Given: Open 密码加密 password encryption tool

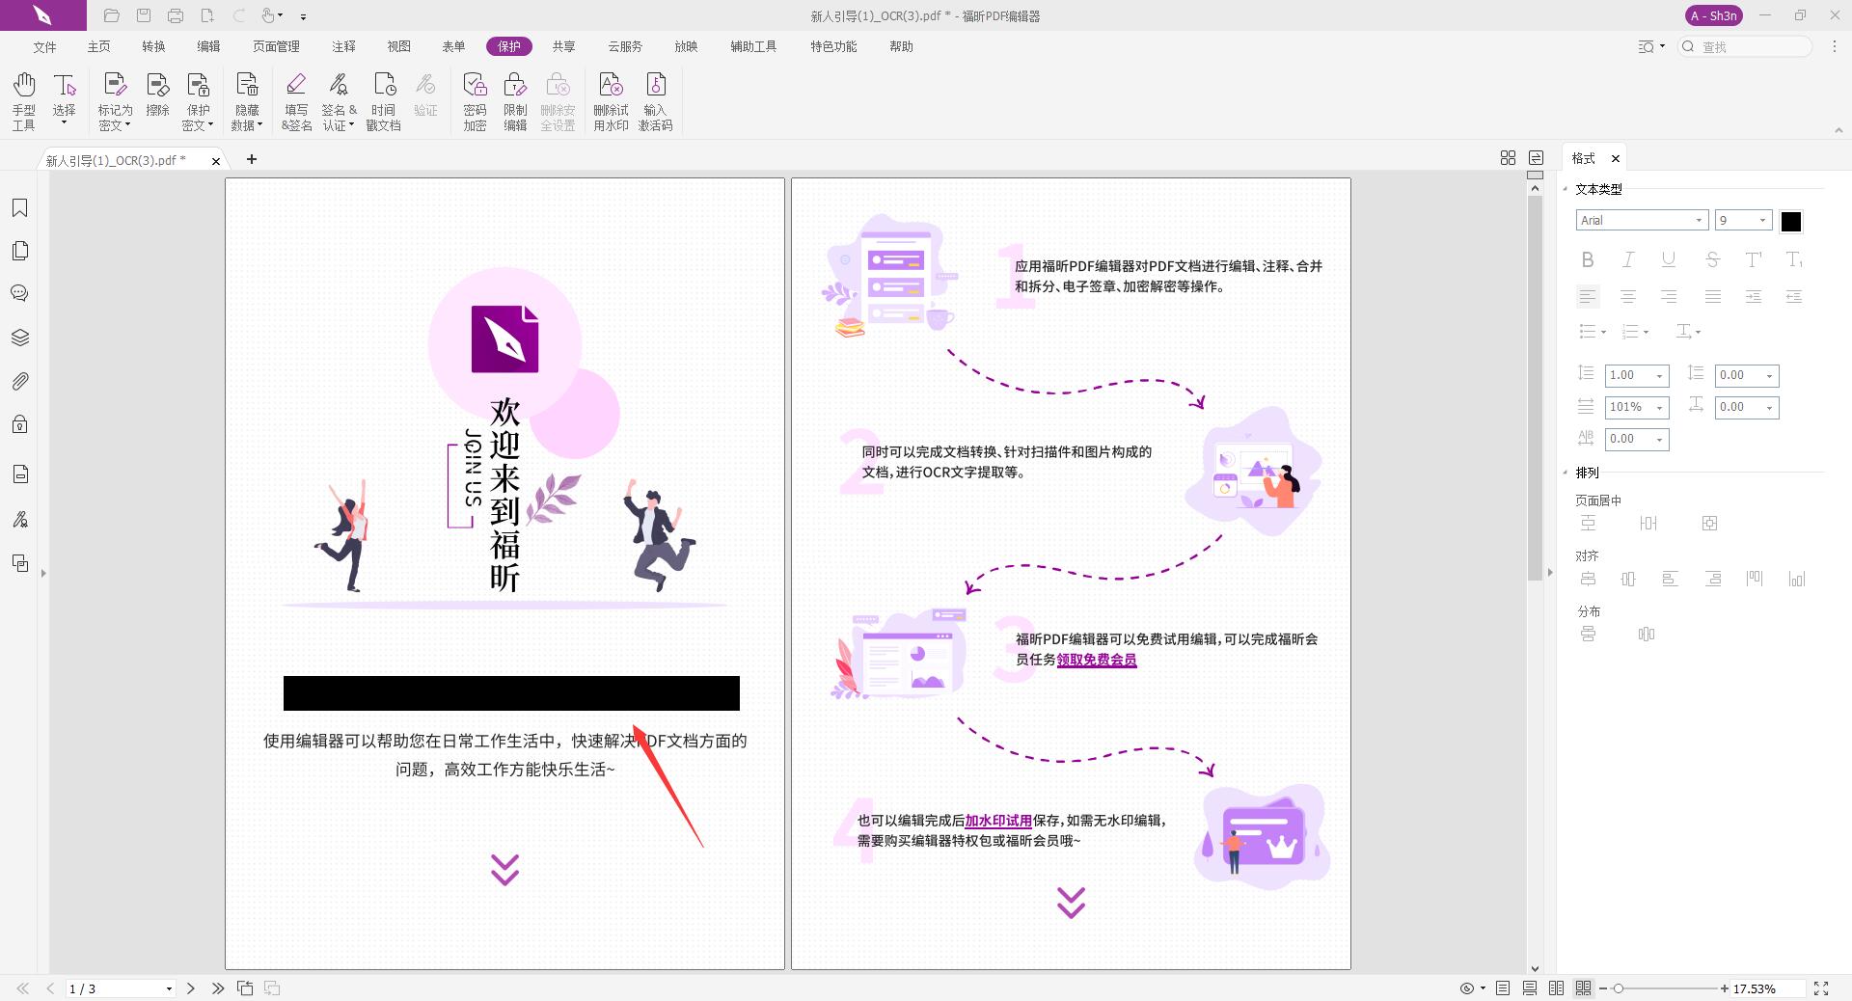Looking at the screenshot, I should click(474, 100).
